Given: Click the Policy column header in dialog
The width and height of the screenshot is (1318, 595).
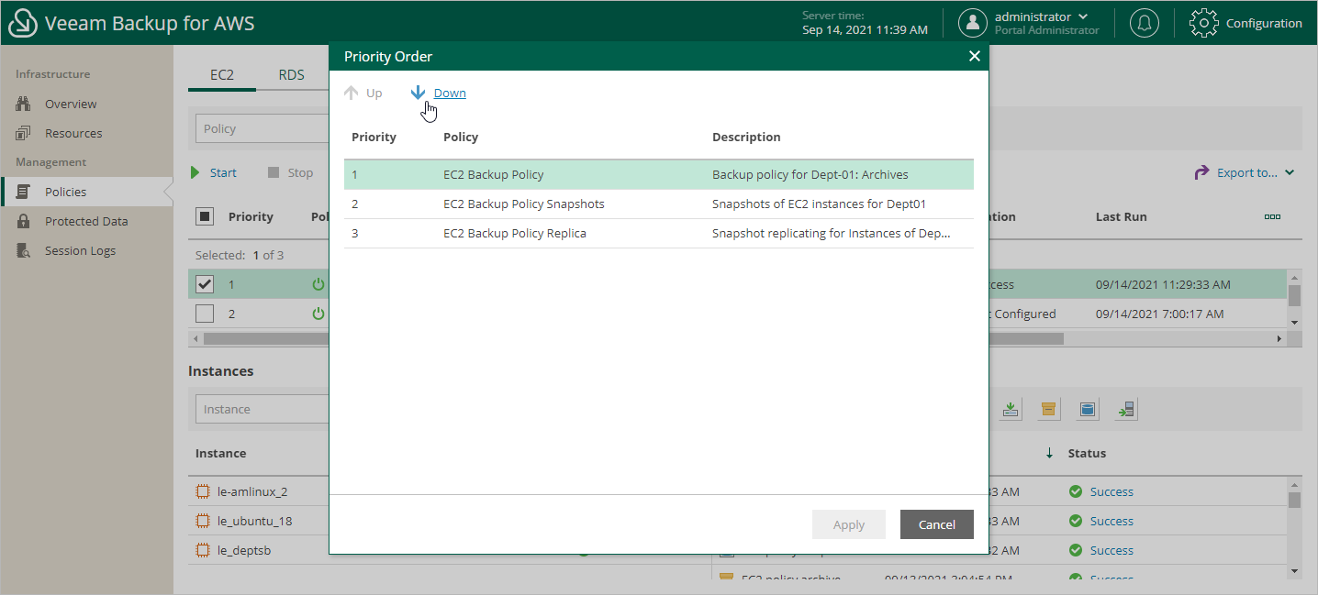Looking at the screenshot, I should pyautogui.click(x=461, y=137).
